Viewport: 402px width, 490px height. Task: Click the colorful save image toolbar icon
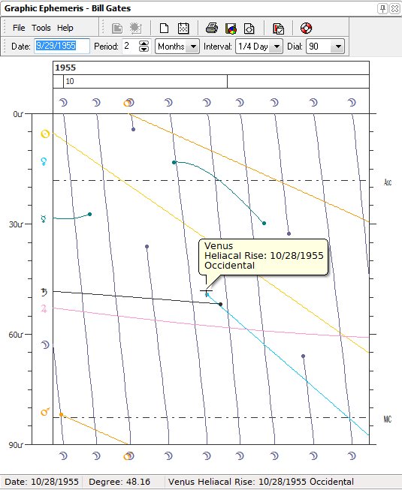tap(231, 28)
